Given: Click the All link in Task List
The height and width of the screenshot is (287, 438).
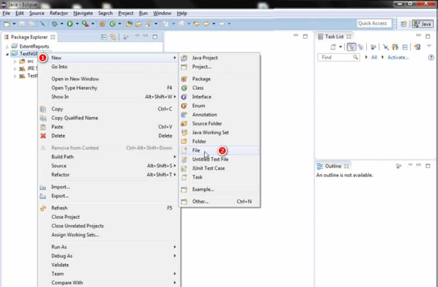Looking at the screenshot, I should click(374, 57).
